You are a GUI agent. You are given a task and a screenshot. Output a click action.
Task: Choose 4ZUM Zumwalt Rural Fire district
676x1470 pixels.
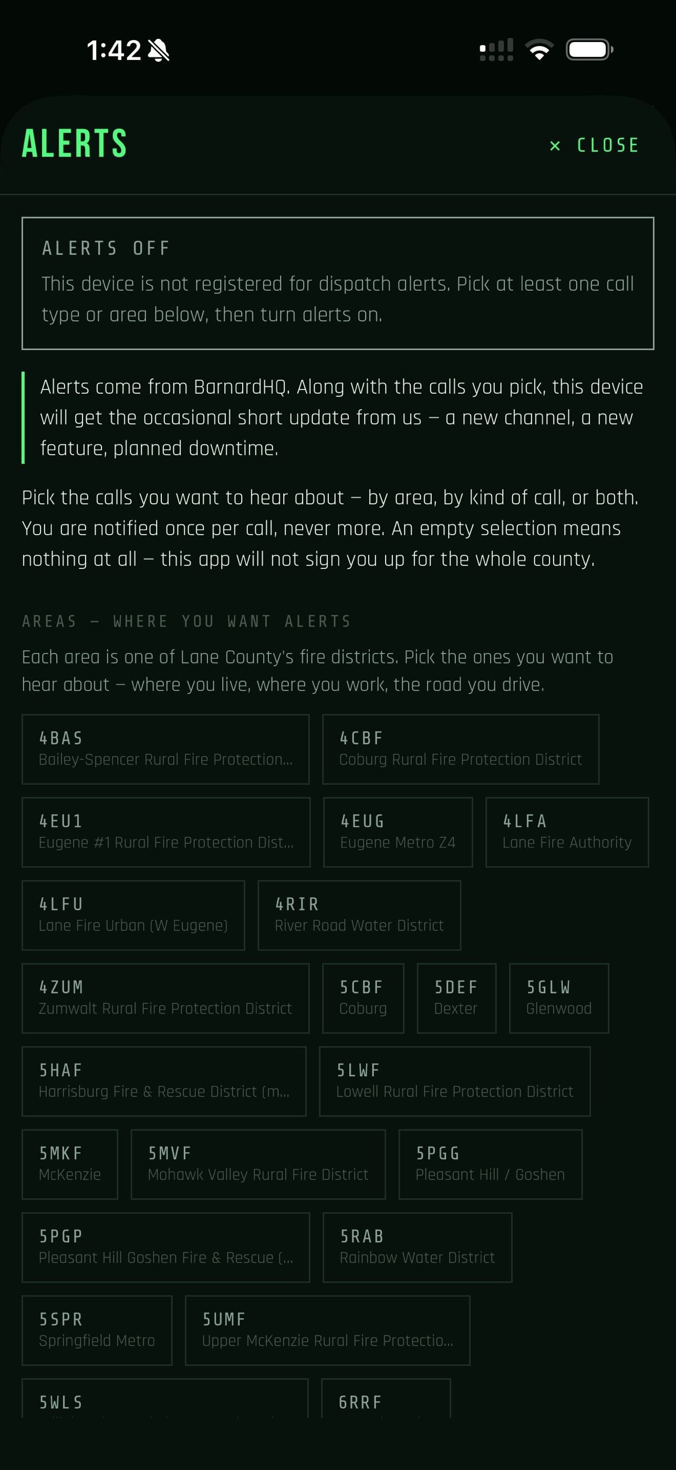coord(166,998)
